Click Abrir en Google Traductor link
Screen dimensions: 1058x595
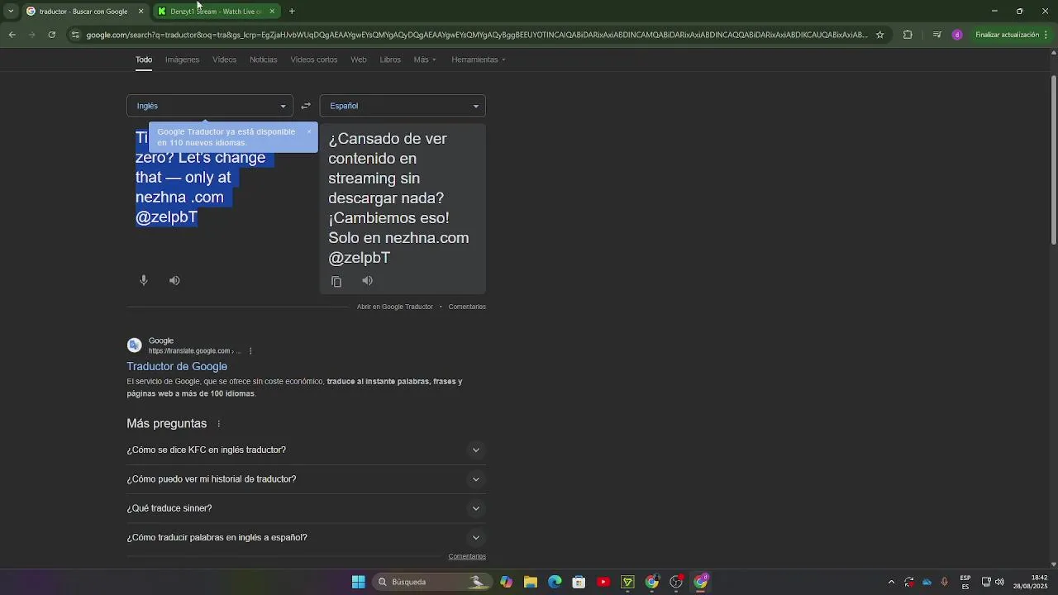pyautogui.click(x=395, y=307)
